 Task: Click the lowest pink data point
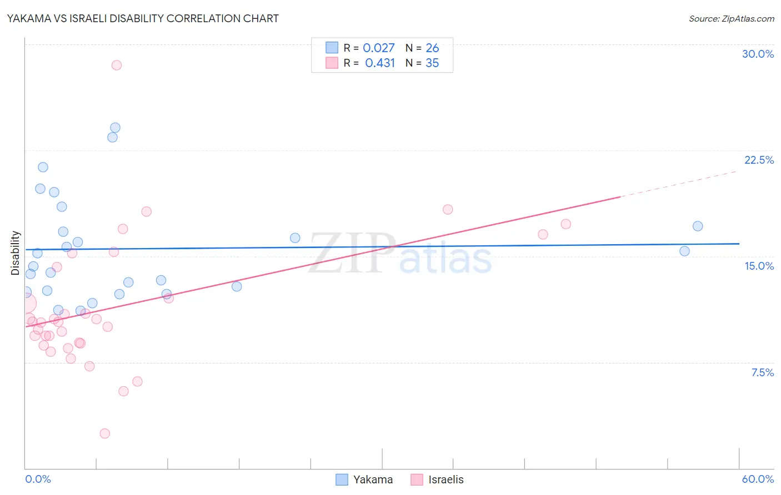pyautogui.click(x=105, y=433)
